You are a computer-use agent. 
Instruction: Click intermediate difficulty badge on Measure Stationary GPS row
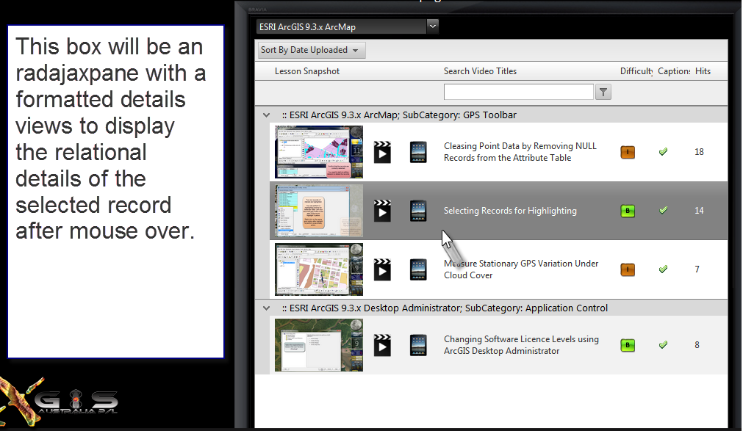(628, 269)
